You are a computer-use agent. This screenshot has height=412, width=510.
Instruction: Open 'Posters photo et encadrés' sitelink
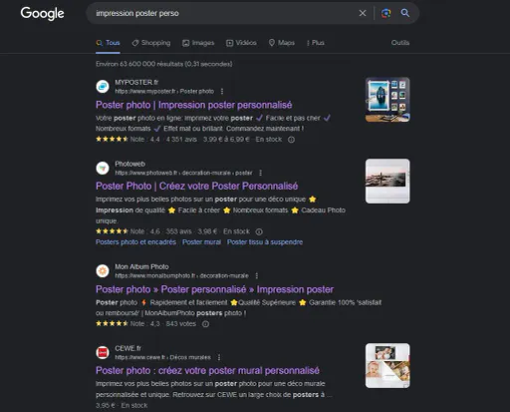135,242
